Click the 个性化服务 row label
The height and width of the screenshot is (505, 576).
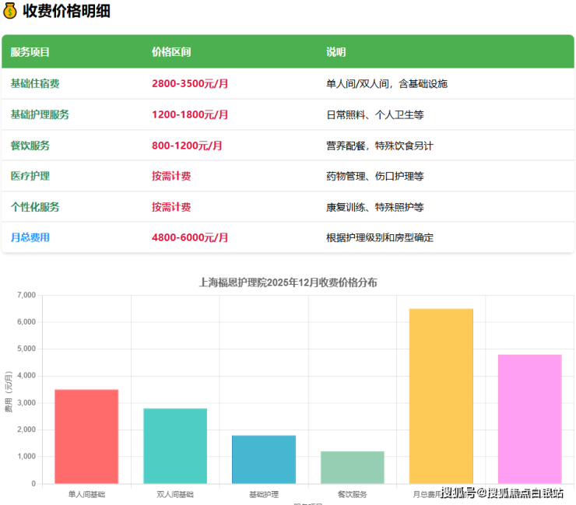(35, 207)
